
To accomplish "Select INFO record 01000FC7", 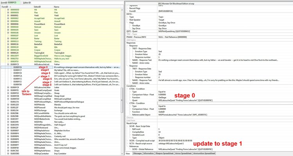I will pyautogui.click(x=61, y=70).
